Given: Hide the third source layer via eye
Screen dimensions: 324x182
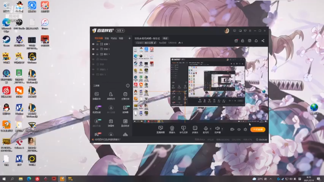Looking at the screenshot, I should coord(93,54).
